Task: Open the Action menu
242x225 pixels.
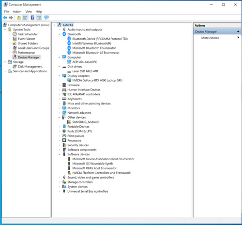Action: (x=17, y=12)
